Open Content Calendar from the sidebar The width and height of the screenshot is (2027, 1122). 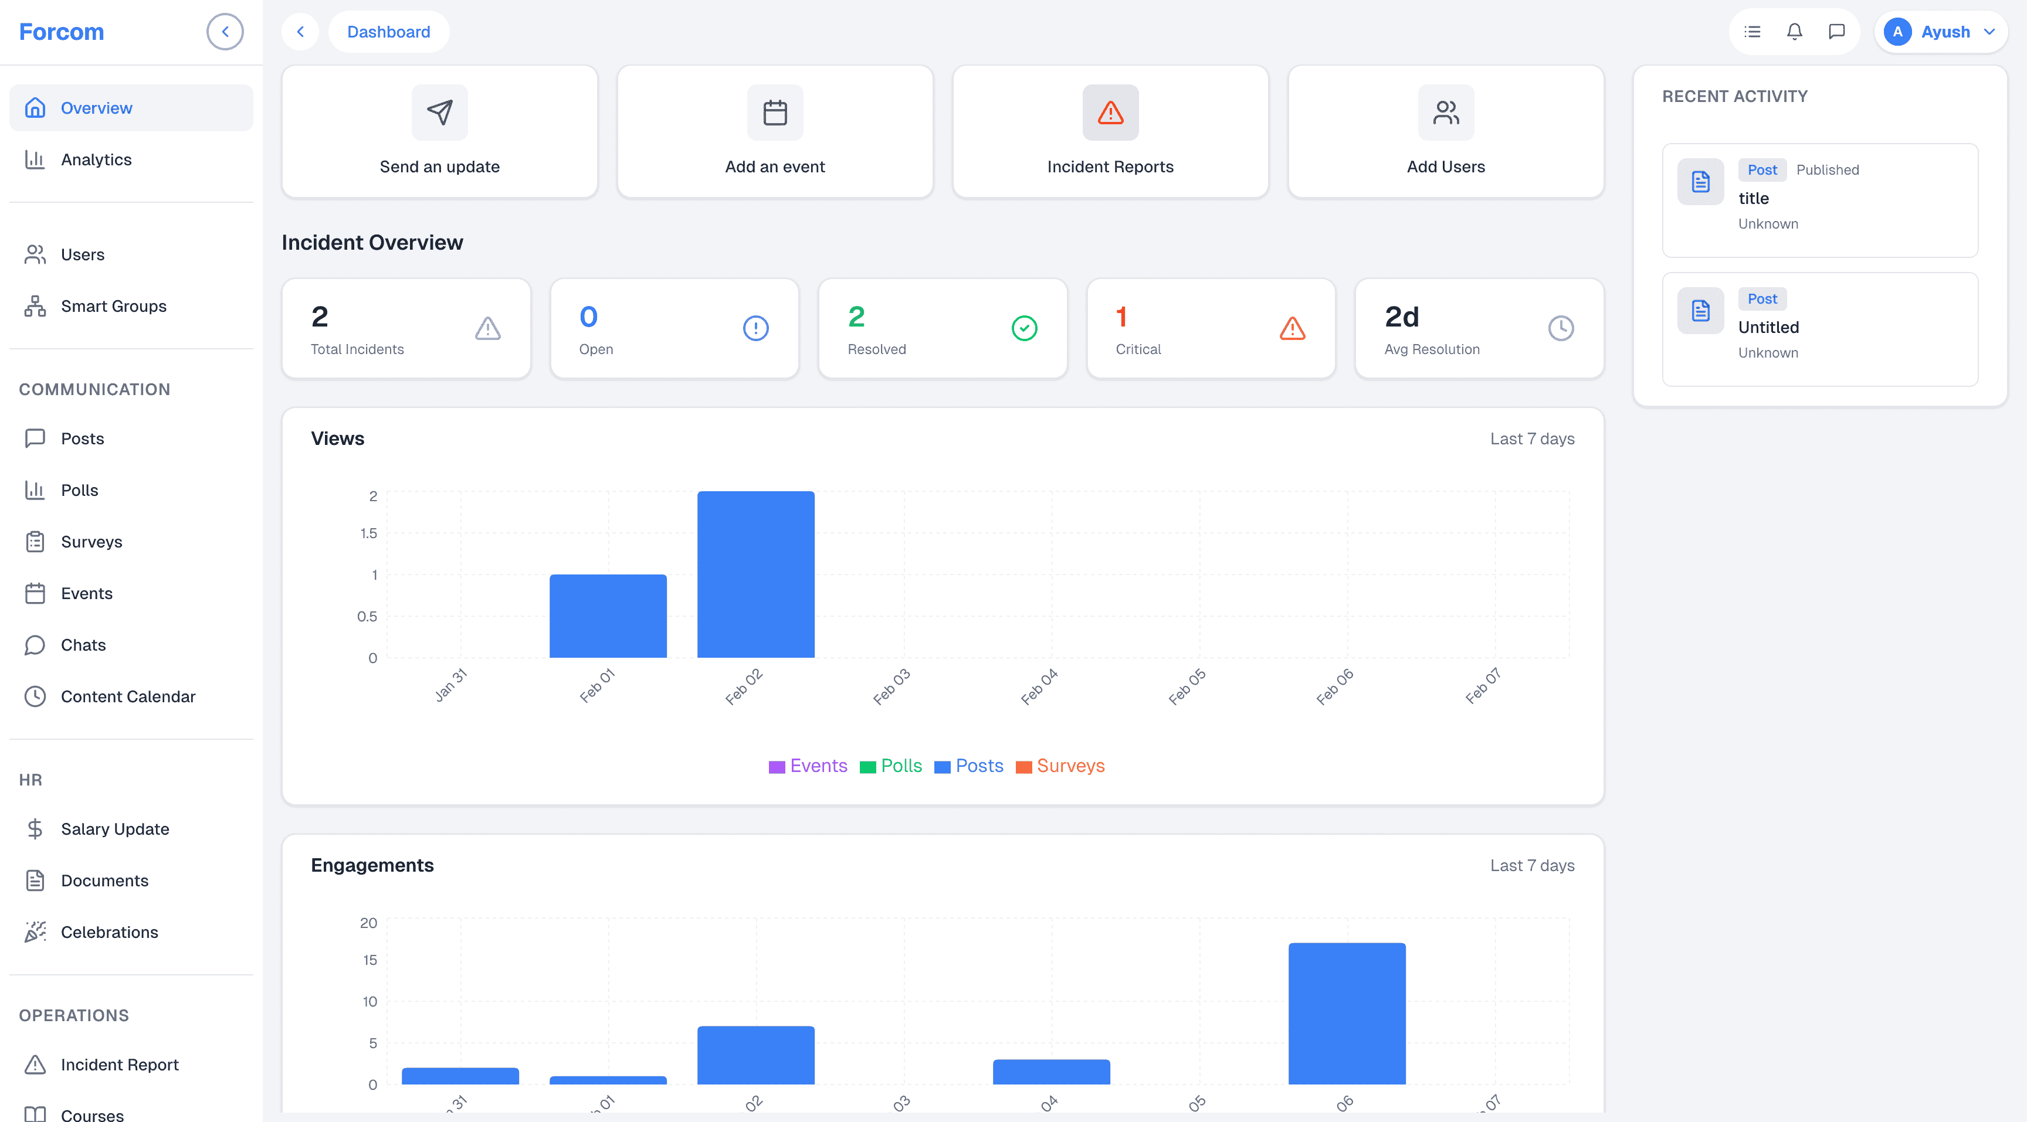(x=128, y=696)
